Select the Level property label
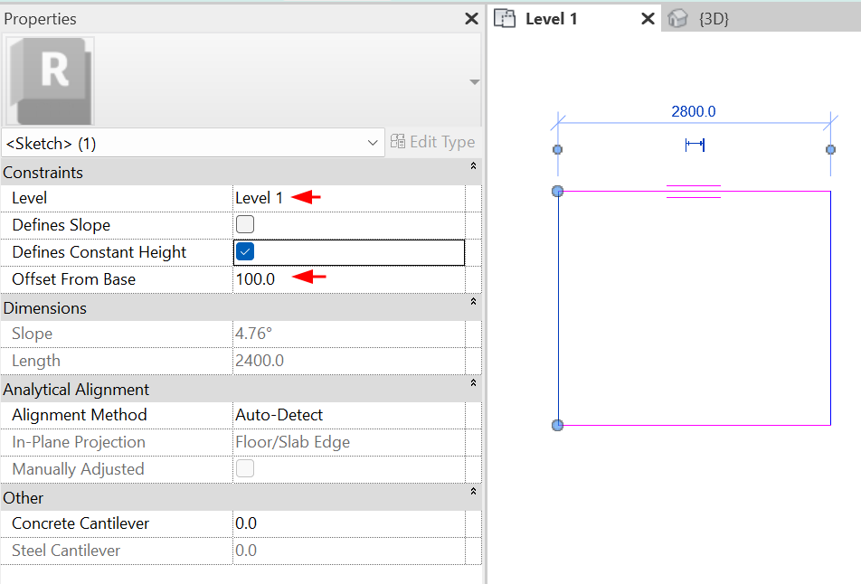861x584 pixels. tap(30, 198)
